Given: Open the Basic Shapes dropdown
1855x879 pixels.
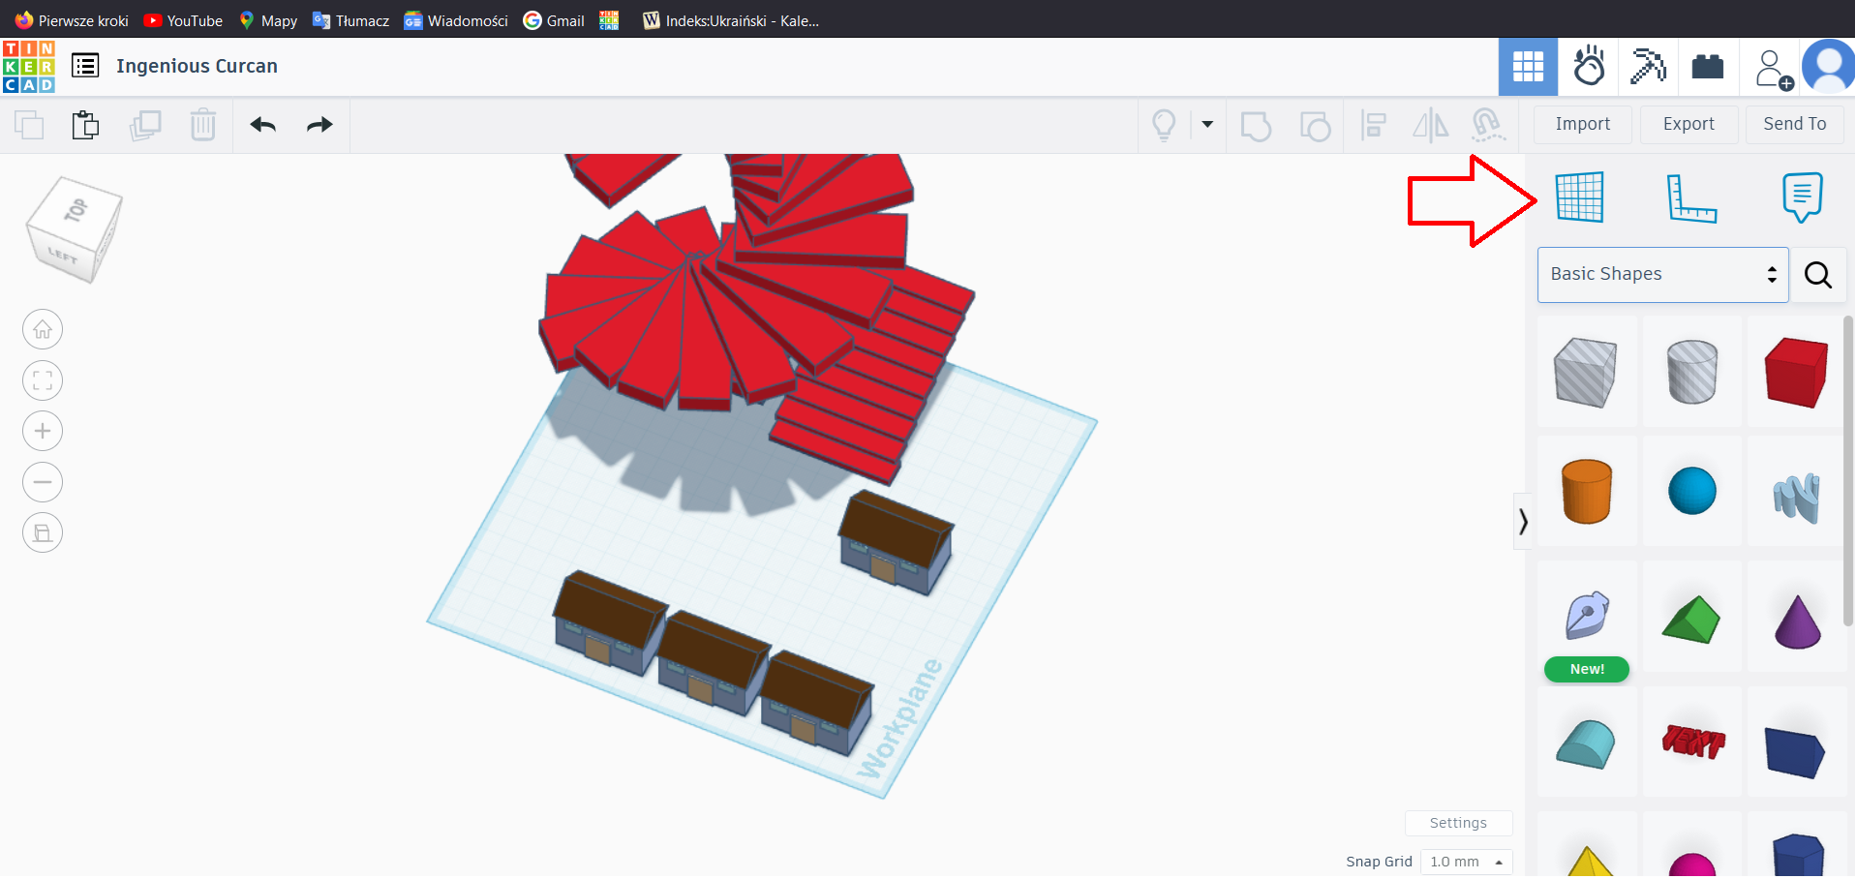Looking at the screenshot, I should coord(1661,275).
